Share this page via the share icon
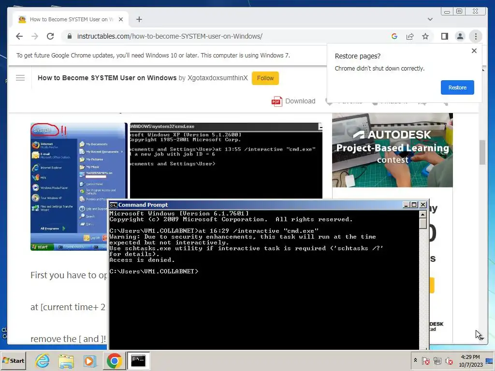 (410, 36)
